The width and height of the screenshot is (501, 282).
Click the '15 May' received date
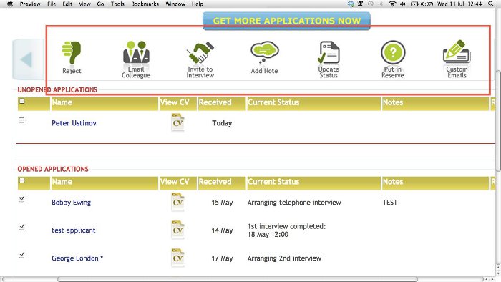[x=222, y=202]
